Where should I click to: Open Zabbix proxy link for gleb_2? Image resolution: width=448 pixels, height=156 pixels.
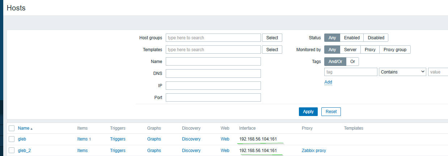[x=314, y=151]
